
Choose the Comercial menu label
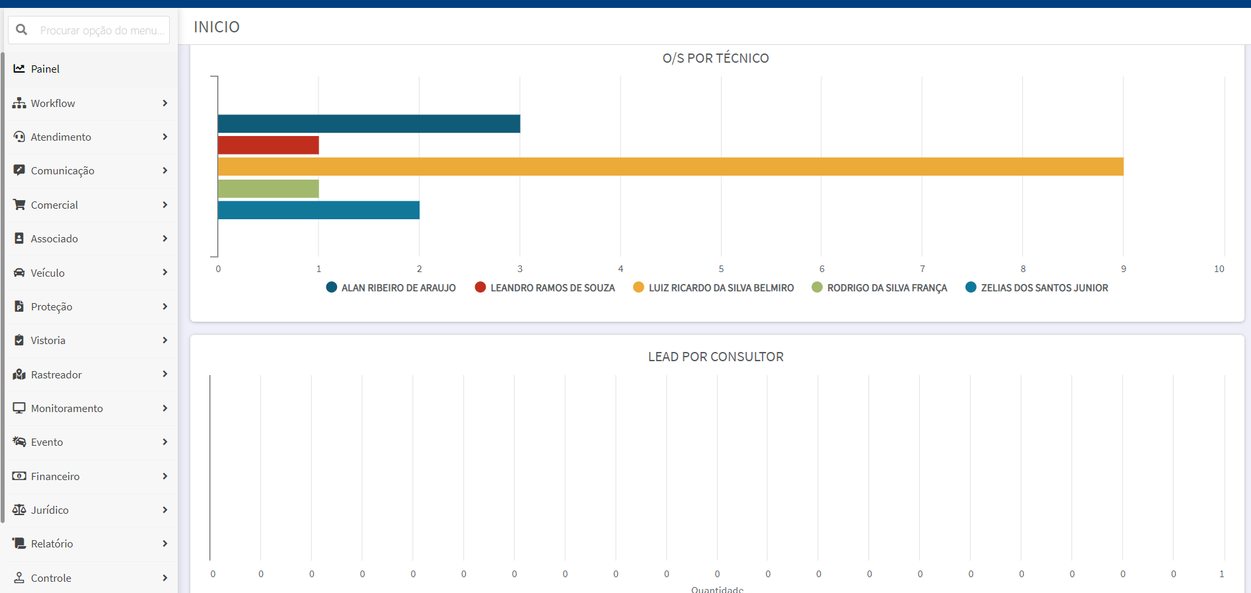(54, 205)
